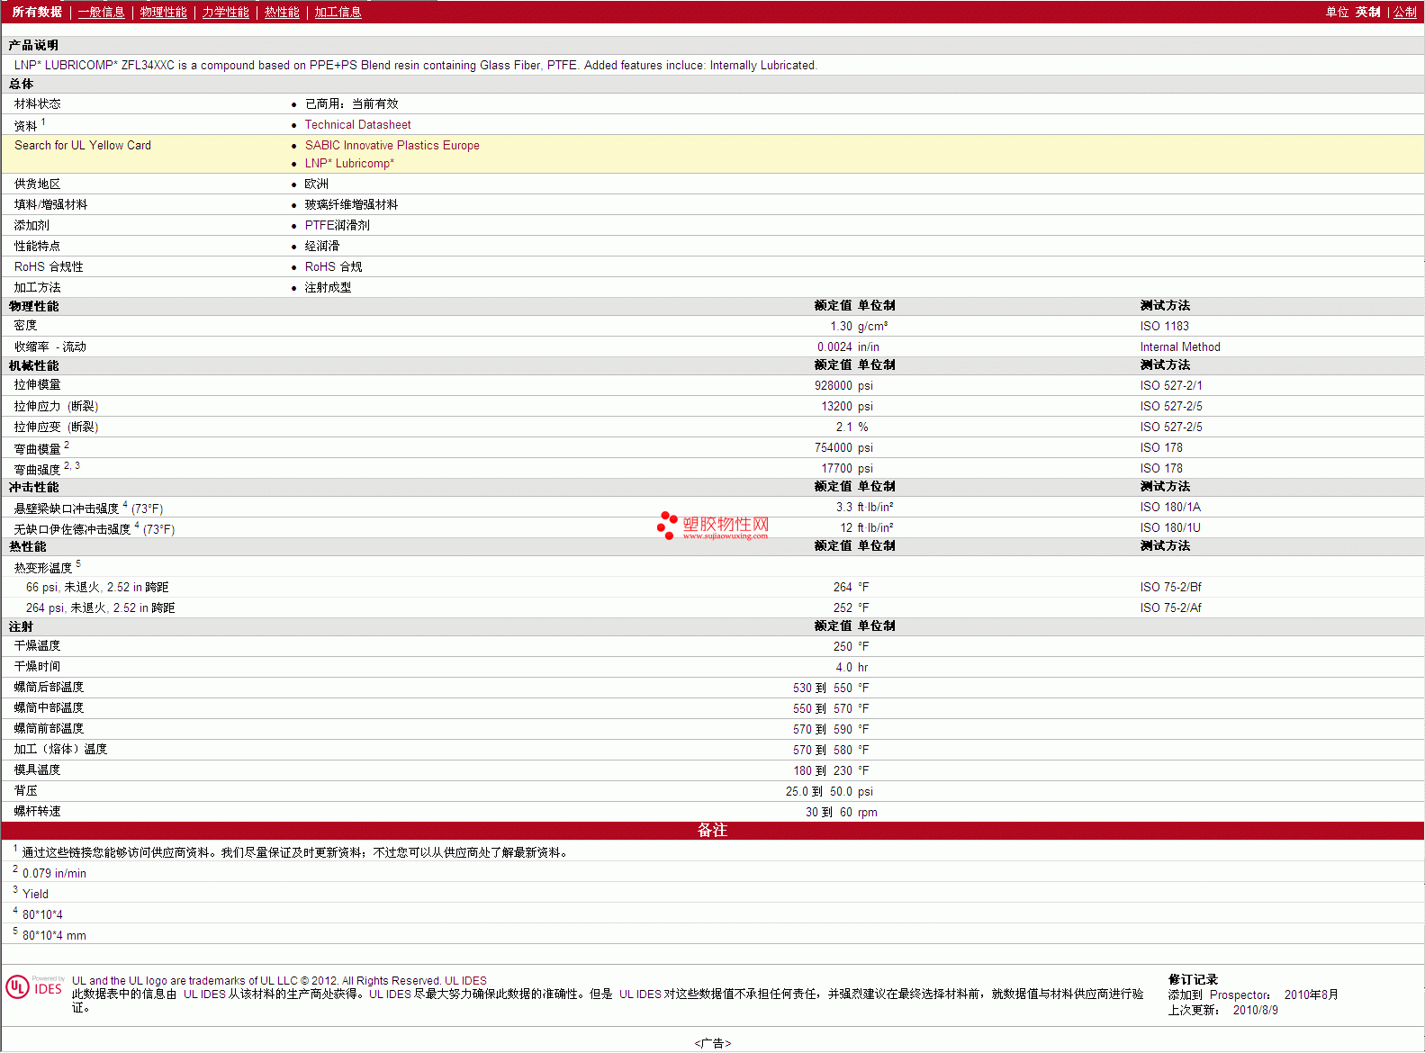Open SABIC Innovative Plastics Europe link
Screen dimensions: 1425x1053
coord(392,146)
